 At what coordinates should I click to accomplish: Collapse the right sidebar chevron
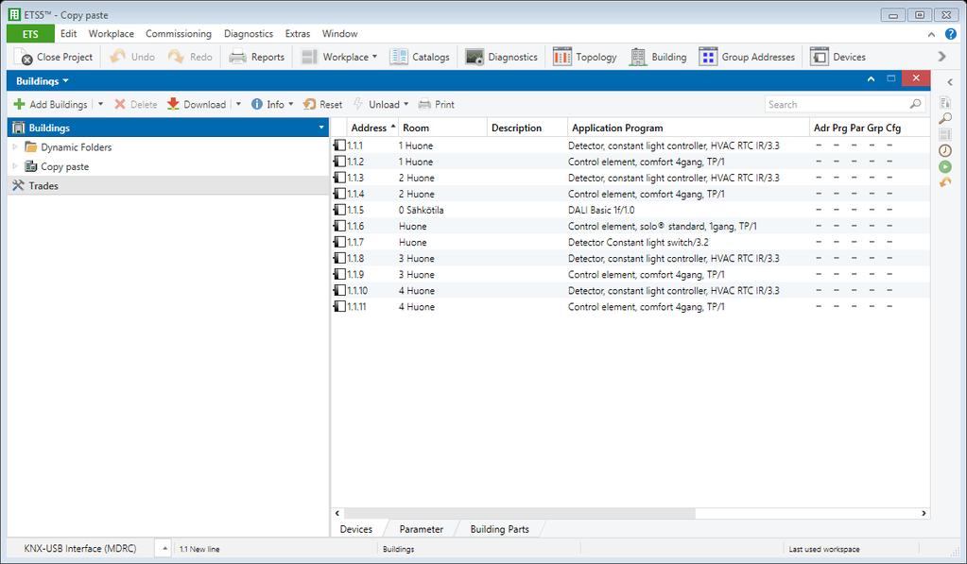click(x=950, y=81)
